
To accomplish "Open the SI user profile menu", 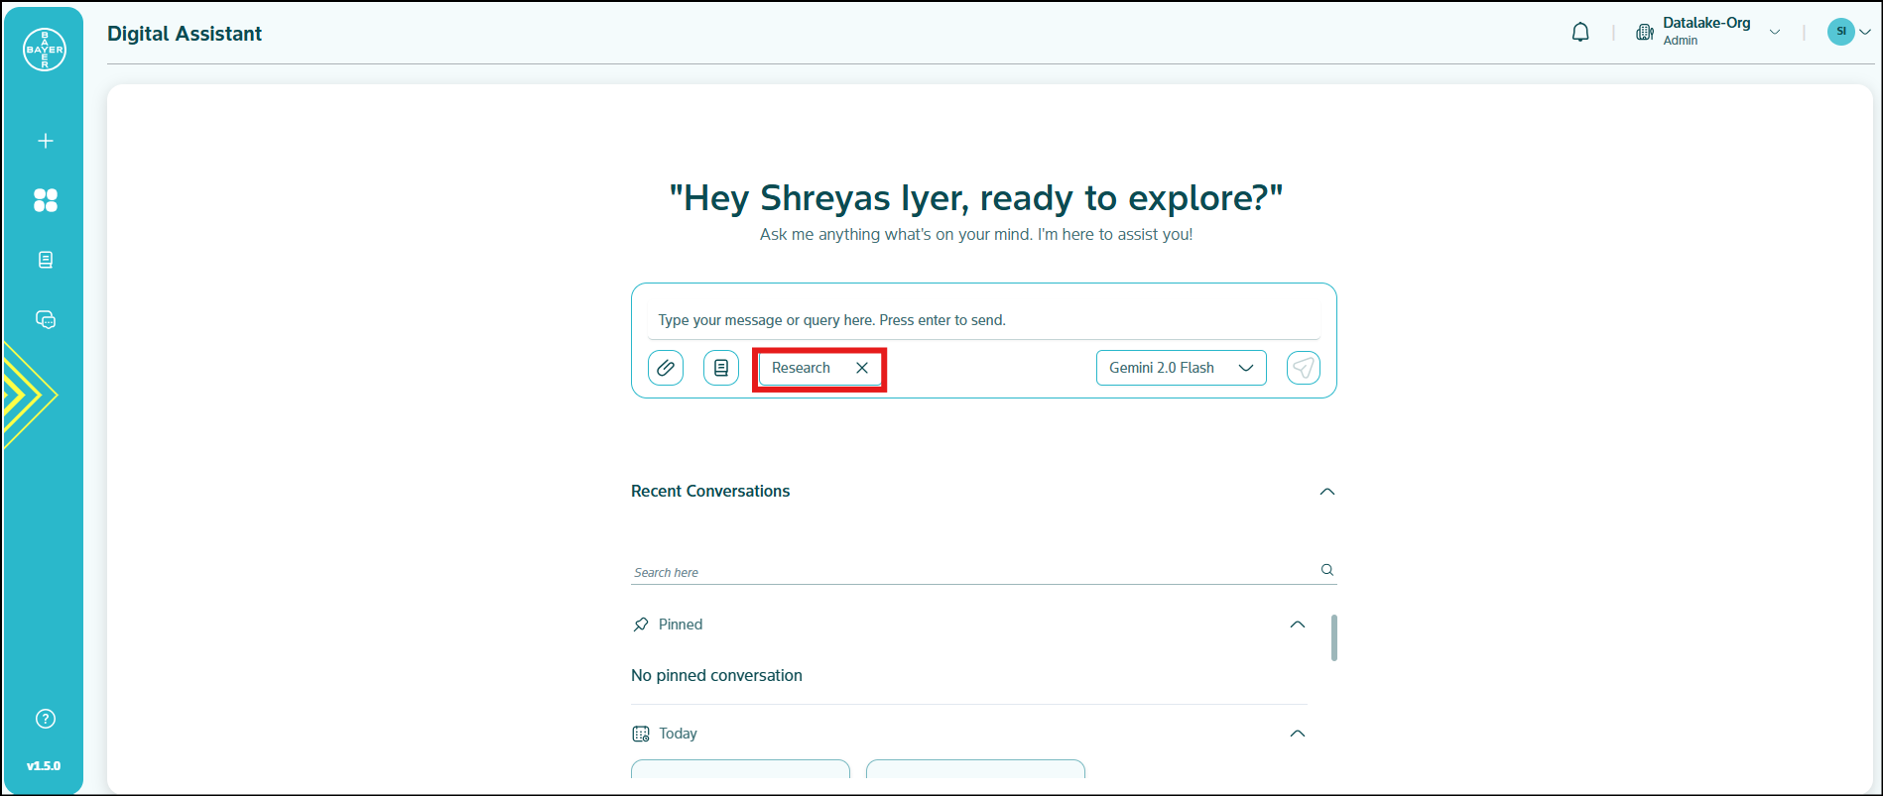I will 1849,32.
